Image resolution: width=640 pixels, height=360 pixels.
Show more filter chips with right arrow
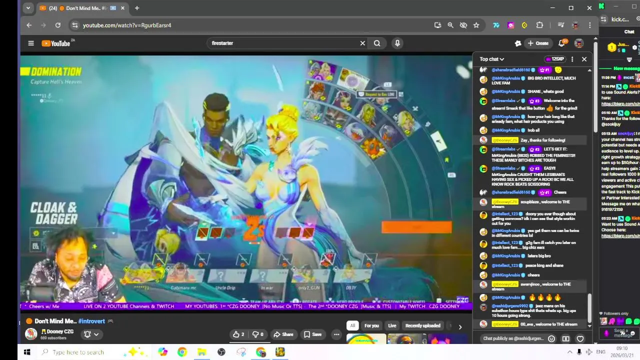coord(460,326)
